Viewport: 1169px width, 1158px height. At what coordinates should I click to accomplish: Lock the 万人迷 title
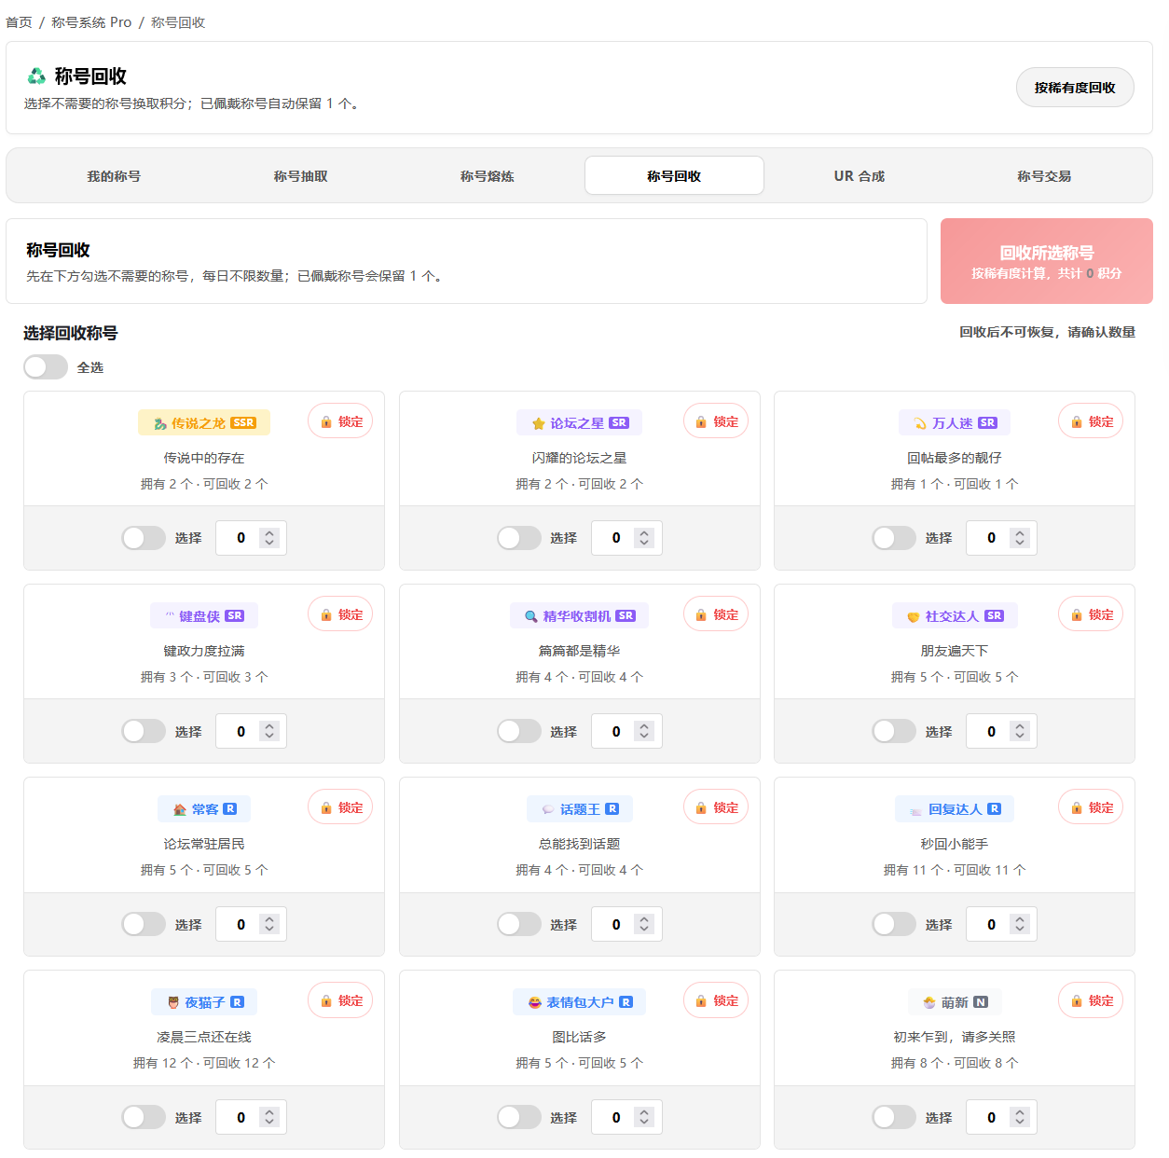[x=1091, y=421]
